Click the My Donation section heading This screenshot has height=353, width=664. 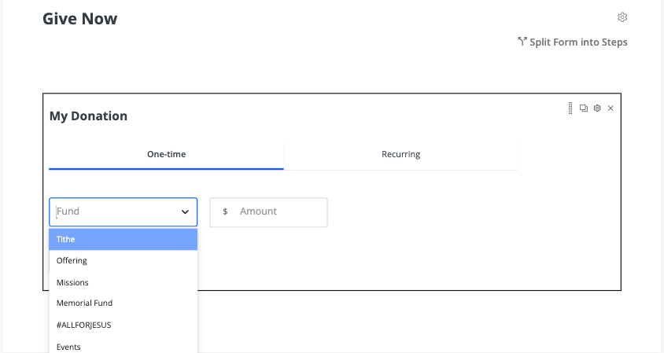click(x=88, y=116)
